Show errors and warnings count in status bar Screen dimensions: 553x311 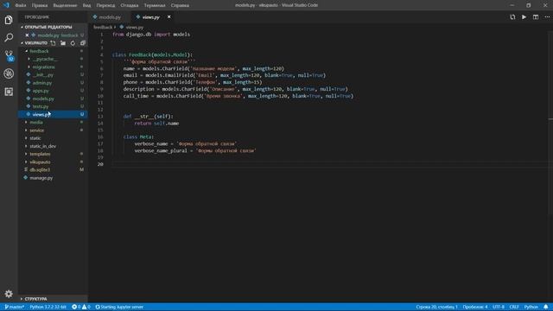pos(81,307)
